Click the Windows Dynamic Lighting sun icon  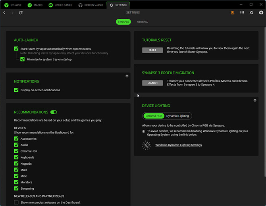coord(146,145)
